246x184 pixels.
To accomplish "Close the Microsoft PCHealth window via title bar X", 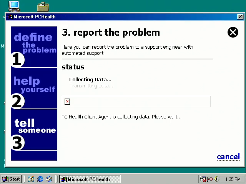I will click(240, 17).
